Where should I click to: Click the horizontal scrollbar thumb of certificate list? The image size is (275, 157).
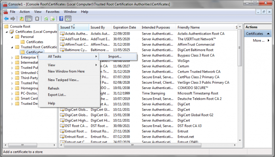point(132,145)
